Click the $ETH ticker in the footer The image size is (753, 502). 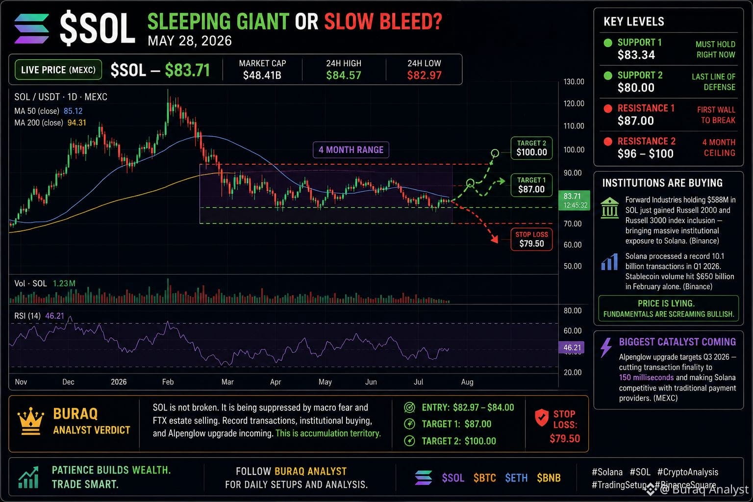coord(516,478)
